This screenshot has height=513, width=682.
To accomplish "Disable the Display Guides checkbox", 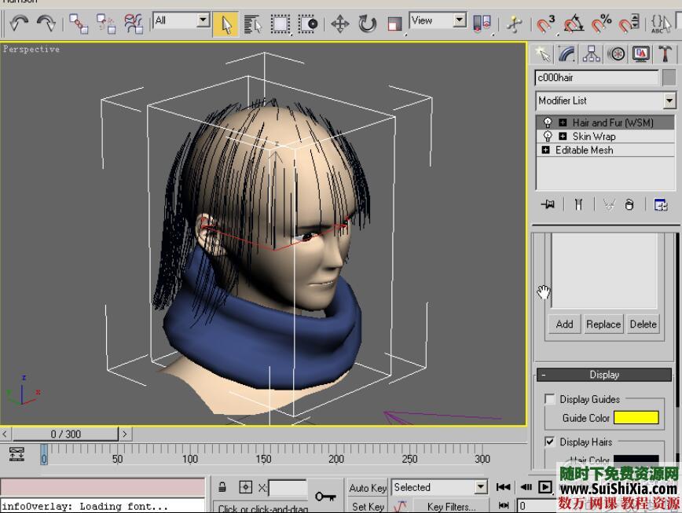I will [x=549, y=398].
